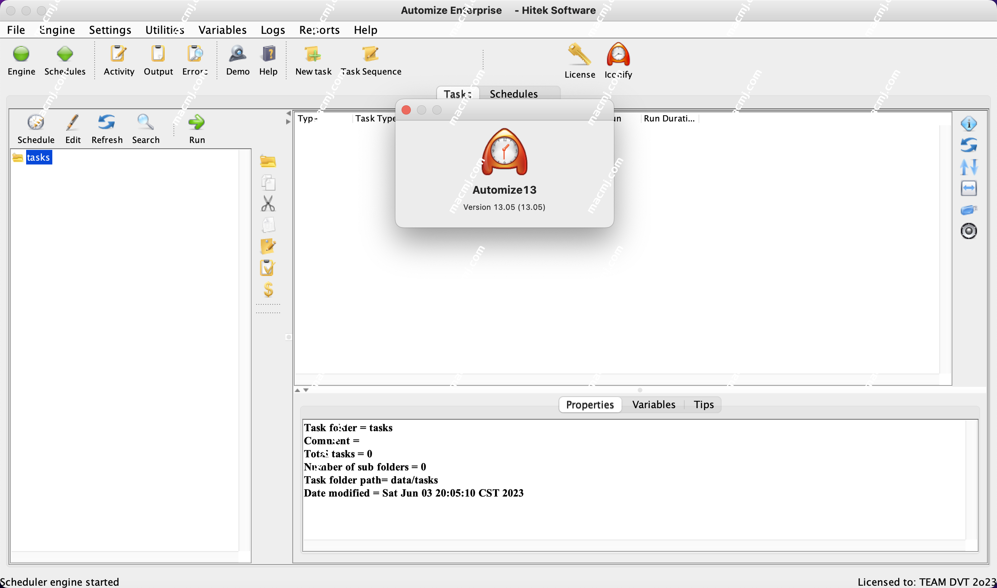The height and width of the screenshot is (588, 997).
Task: Click the 'Scheduler engine started' status text
Action: 60,582
